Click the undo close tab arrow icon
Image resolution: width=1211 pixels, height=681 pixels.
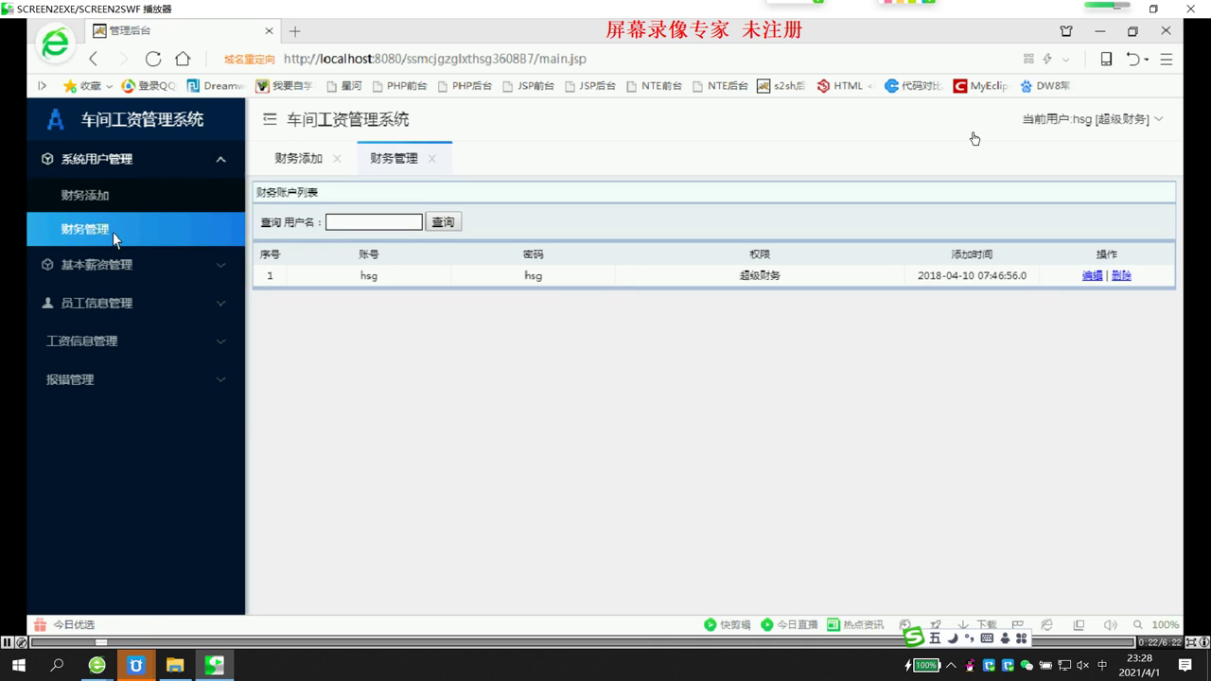(x=1132, y=59)
